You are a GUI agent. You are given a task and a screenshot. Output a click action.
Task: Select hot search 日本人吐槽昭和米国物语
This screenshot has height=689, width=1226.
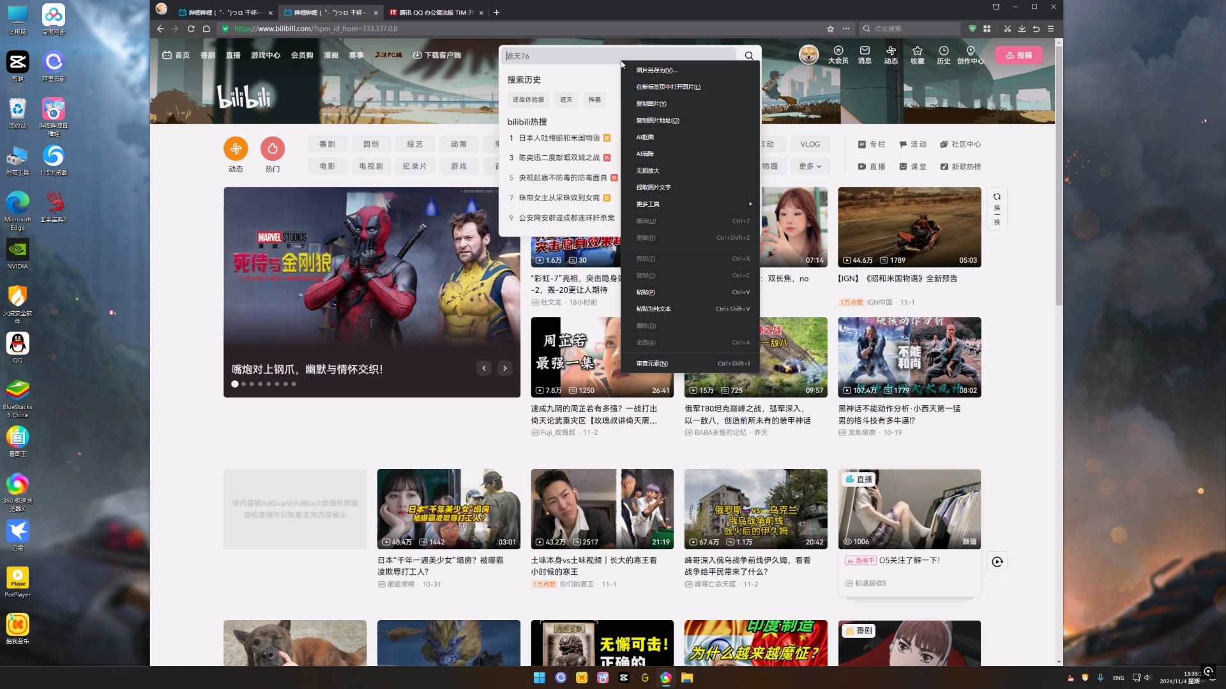click(x=559, y=138)
